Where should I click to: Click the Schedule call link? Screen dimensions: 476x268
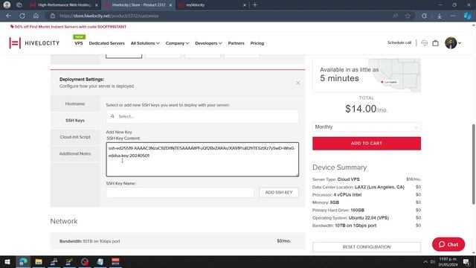tap(399, 42)
